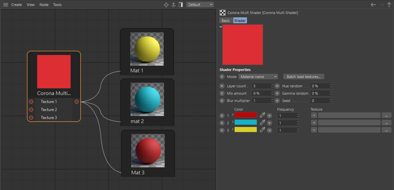
Task: Click the Blur multiplier value field
Action: pyautogui.click(x=263, y=101)
